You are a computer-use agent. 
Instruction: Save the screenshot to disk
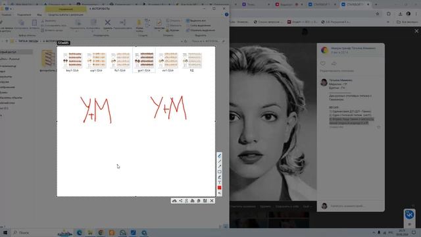point(205,201)
